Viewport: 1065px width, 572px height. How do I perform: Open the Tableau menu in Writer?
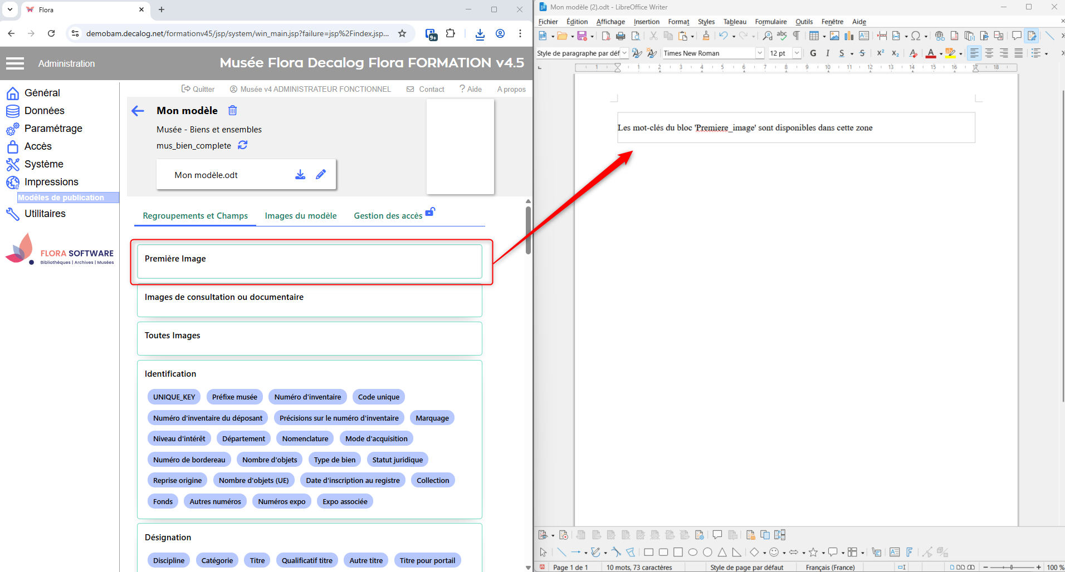(735, 22)
